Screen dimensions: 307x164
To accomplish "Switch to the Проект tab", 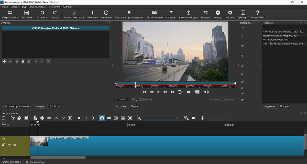I will click(x=135, y=106).
